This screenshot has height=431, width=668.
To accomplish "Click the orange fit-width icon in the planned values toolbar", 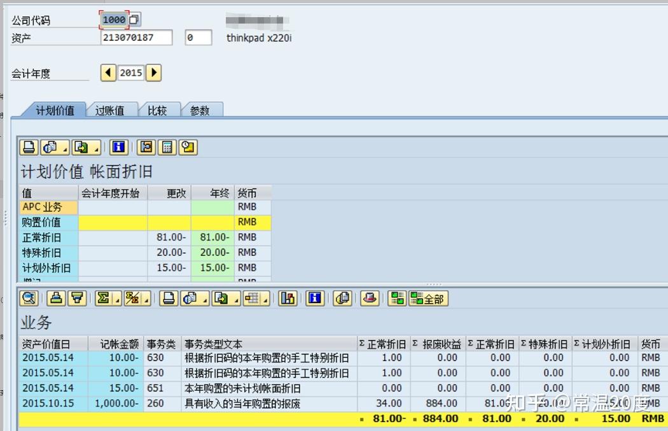I will click(146, 148).
